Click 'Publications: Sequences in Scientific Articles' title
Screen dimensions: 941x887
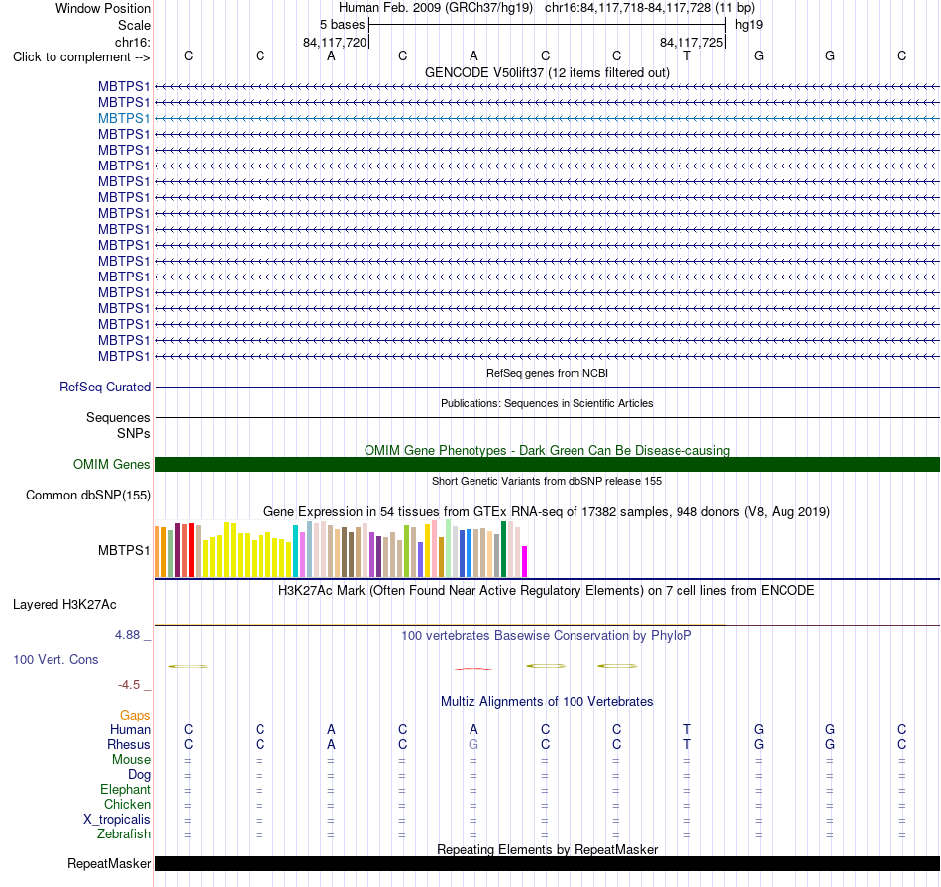[547, 403]
